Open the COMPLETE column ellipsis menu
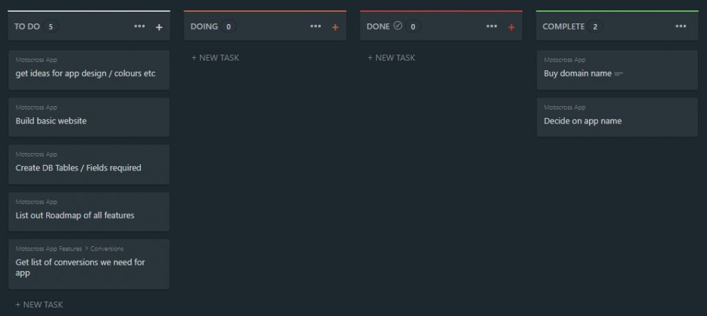 point(681,26)
